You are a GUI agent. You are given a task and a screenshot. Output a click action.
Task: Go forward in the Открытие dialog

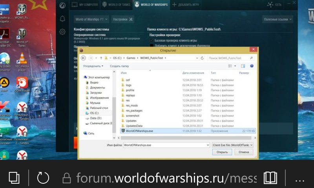click(91, 58)
